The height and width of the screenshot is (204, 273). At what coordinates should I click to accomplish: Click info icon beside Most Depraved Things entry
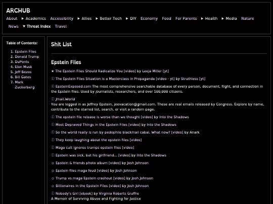point(53,124)
